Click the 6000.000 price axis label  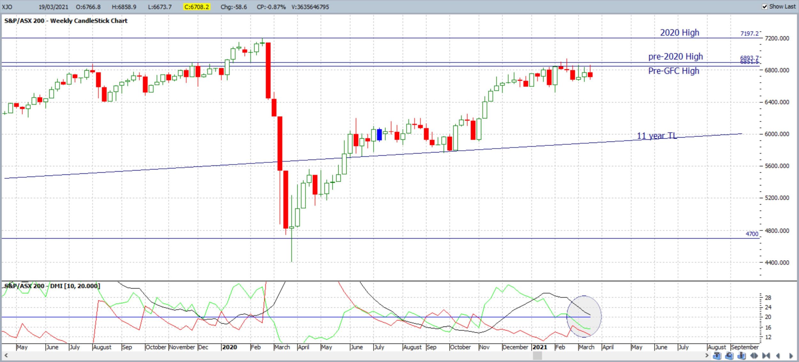777,134
